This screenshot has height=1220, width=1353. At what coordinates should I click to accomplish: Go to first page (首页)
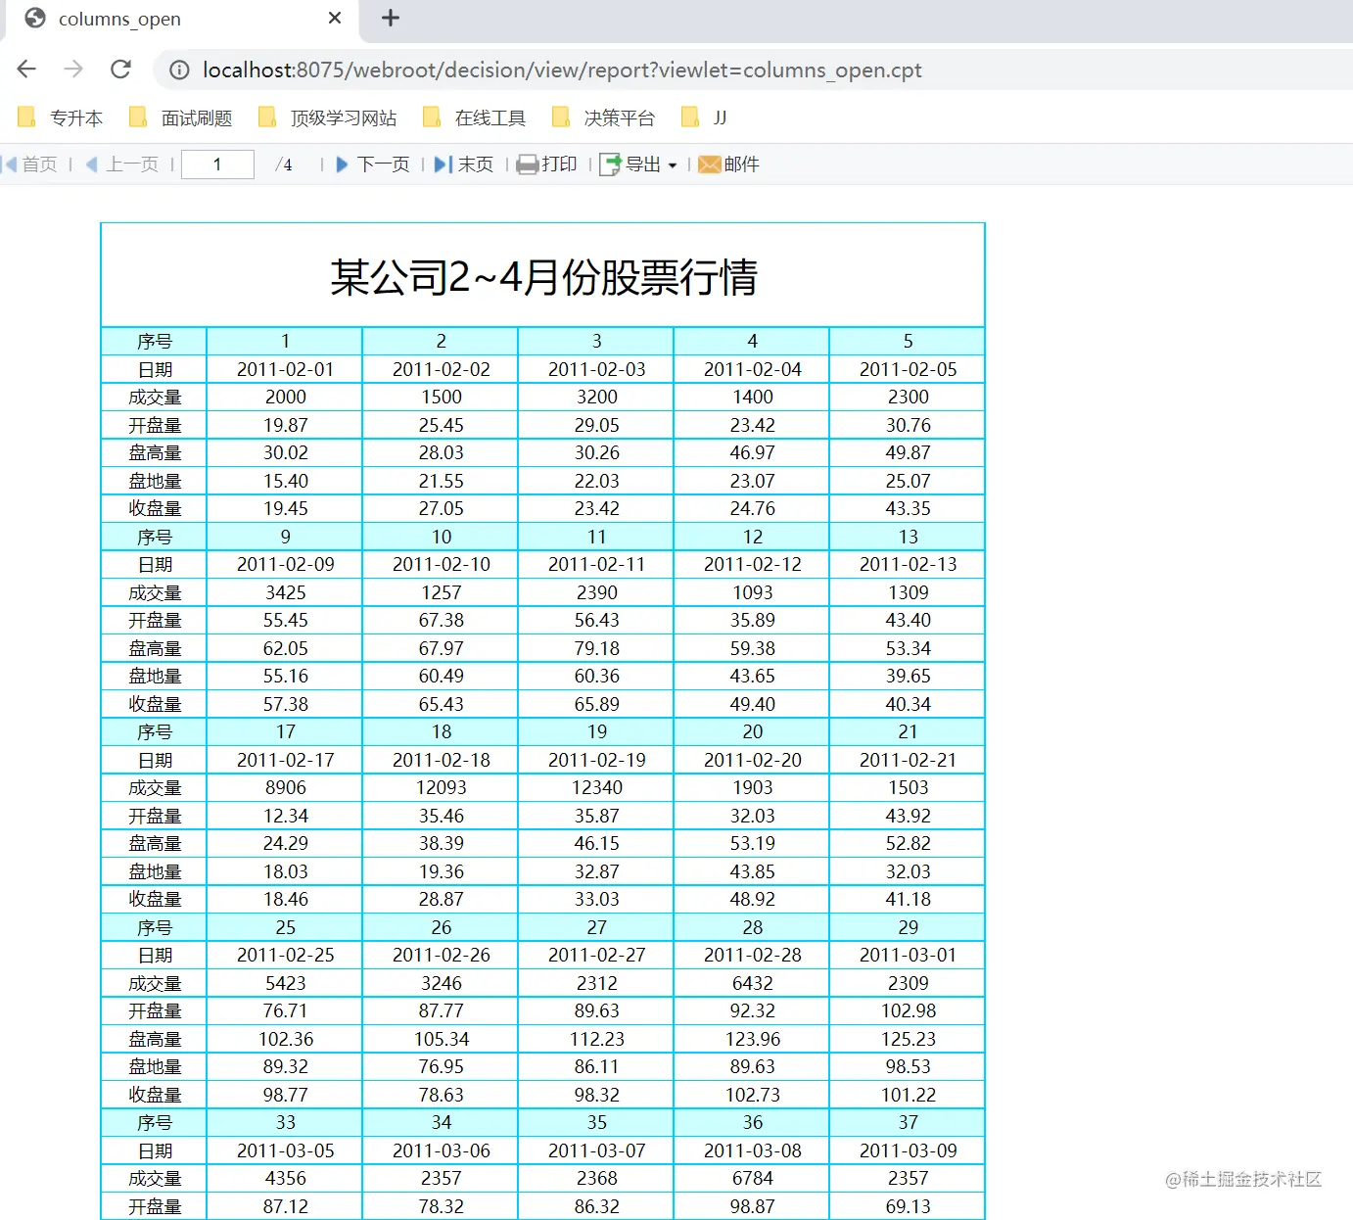point(30,164)
